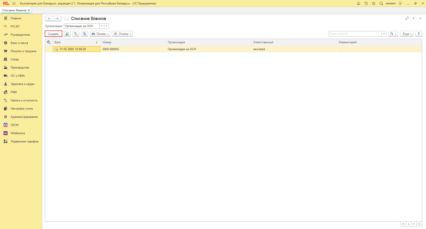
Task: Close the Списание бланков tab
Action: click(x=29, y=10)
